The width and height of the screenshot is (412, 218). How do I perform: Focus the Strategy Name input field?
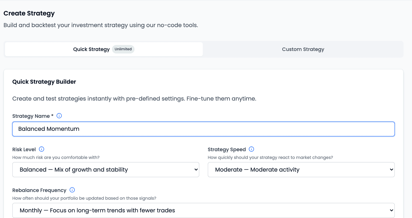[x=203, y=129]
